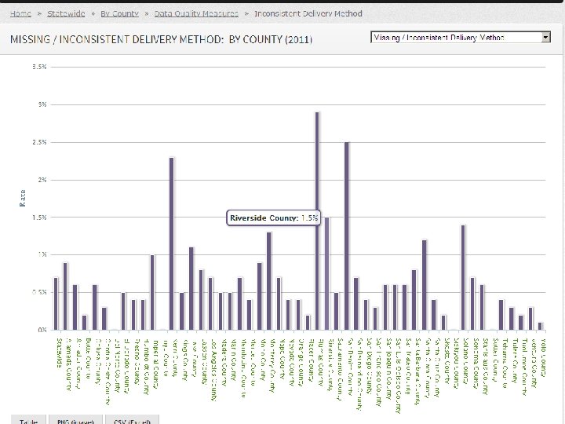Click the 'Sonoma County' axis label
The height and width of the screenshot is (424, 565).
click(x=476, y=364)
